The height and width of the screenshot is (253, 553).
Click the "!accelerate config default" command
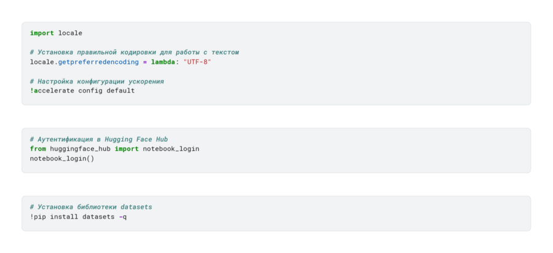[x=82, y=91]
